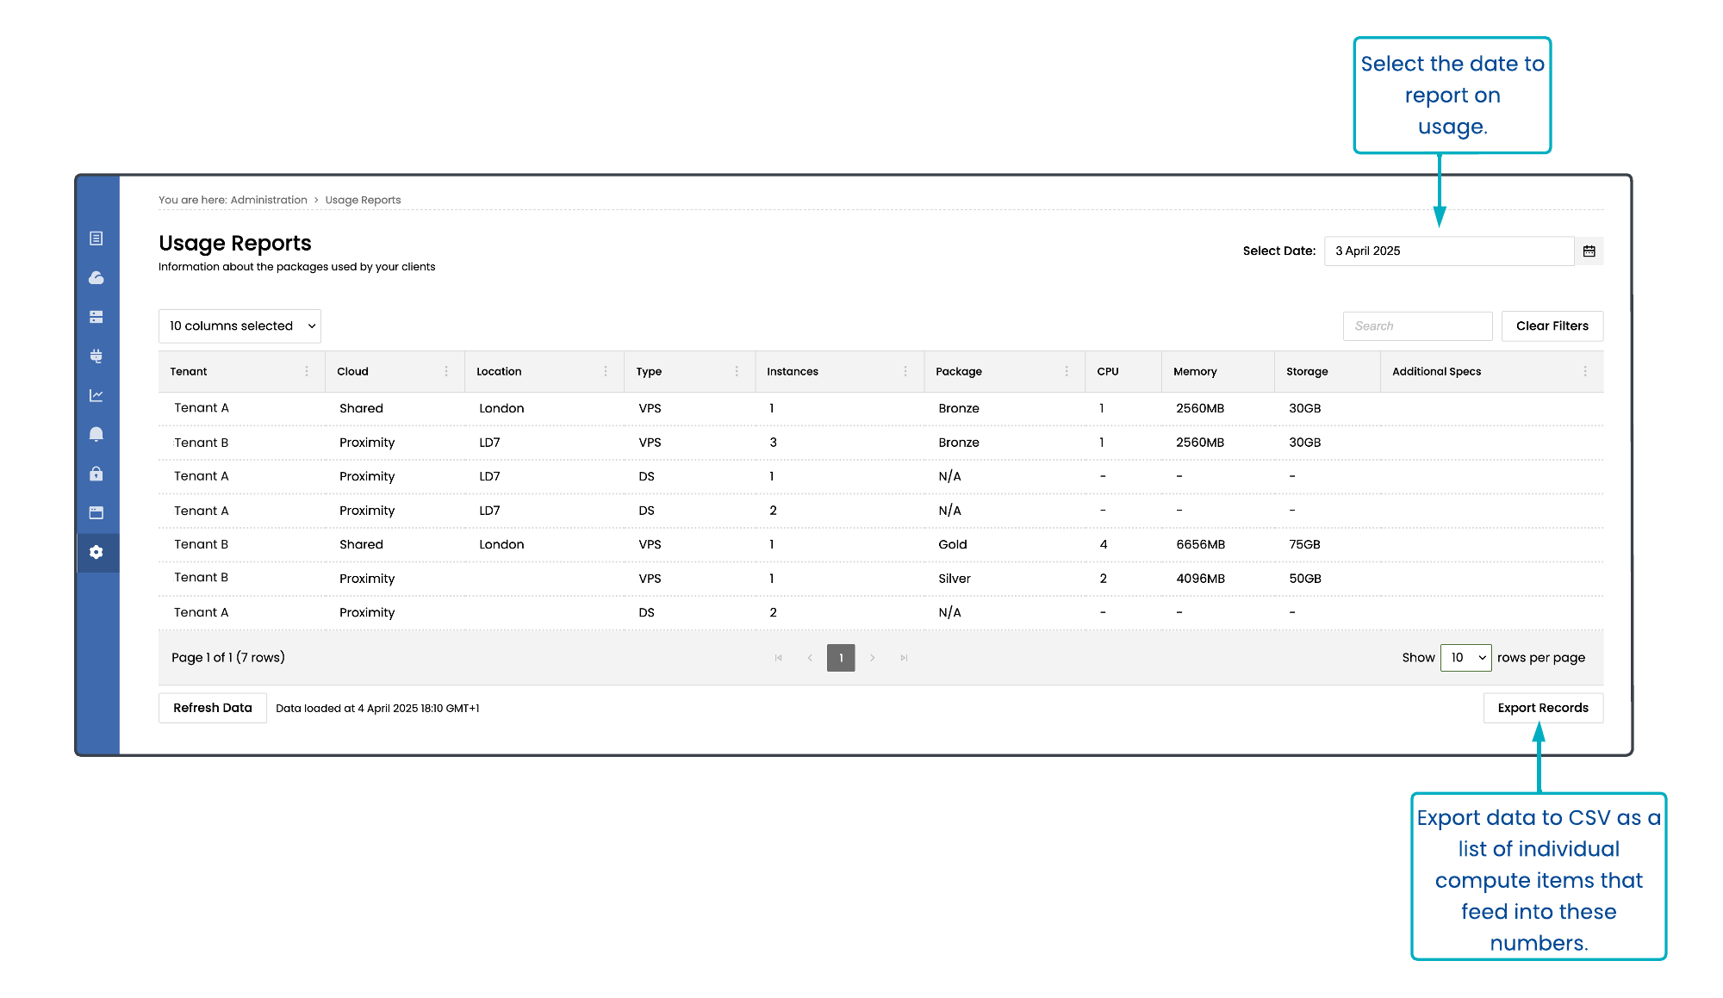This screenshot has height=998, width=1723.
Task: Click the Export Records button
Action: [x=1543, y=708]
